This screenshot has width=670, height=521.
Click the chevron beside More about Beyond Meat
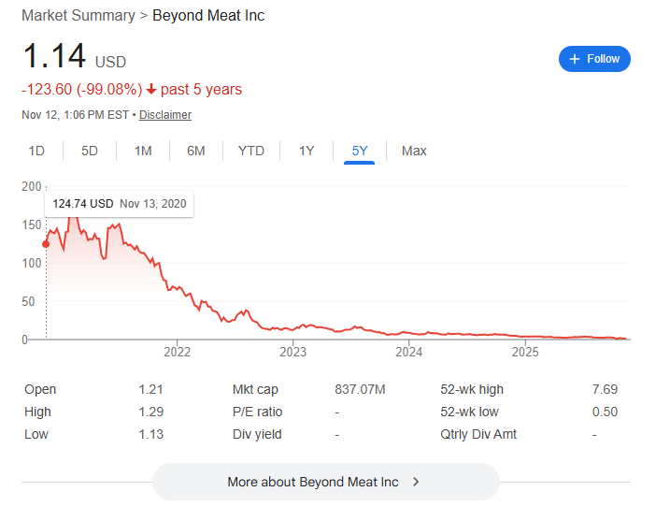tap(416, 482)
